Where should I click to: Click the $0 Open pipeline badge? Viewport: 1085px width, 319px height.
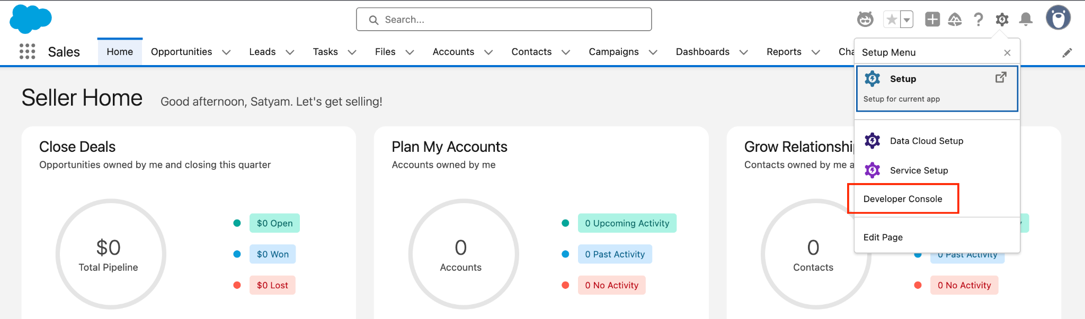click(x=274, y=223)
